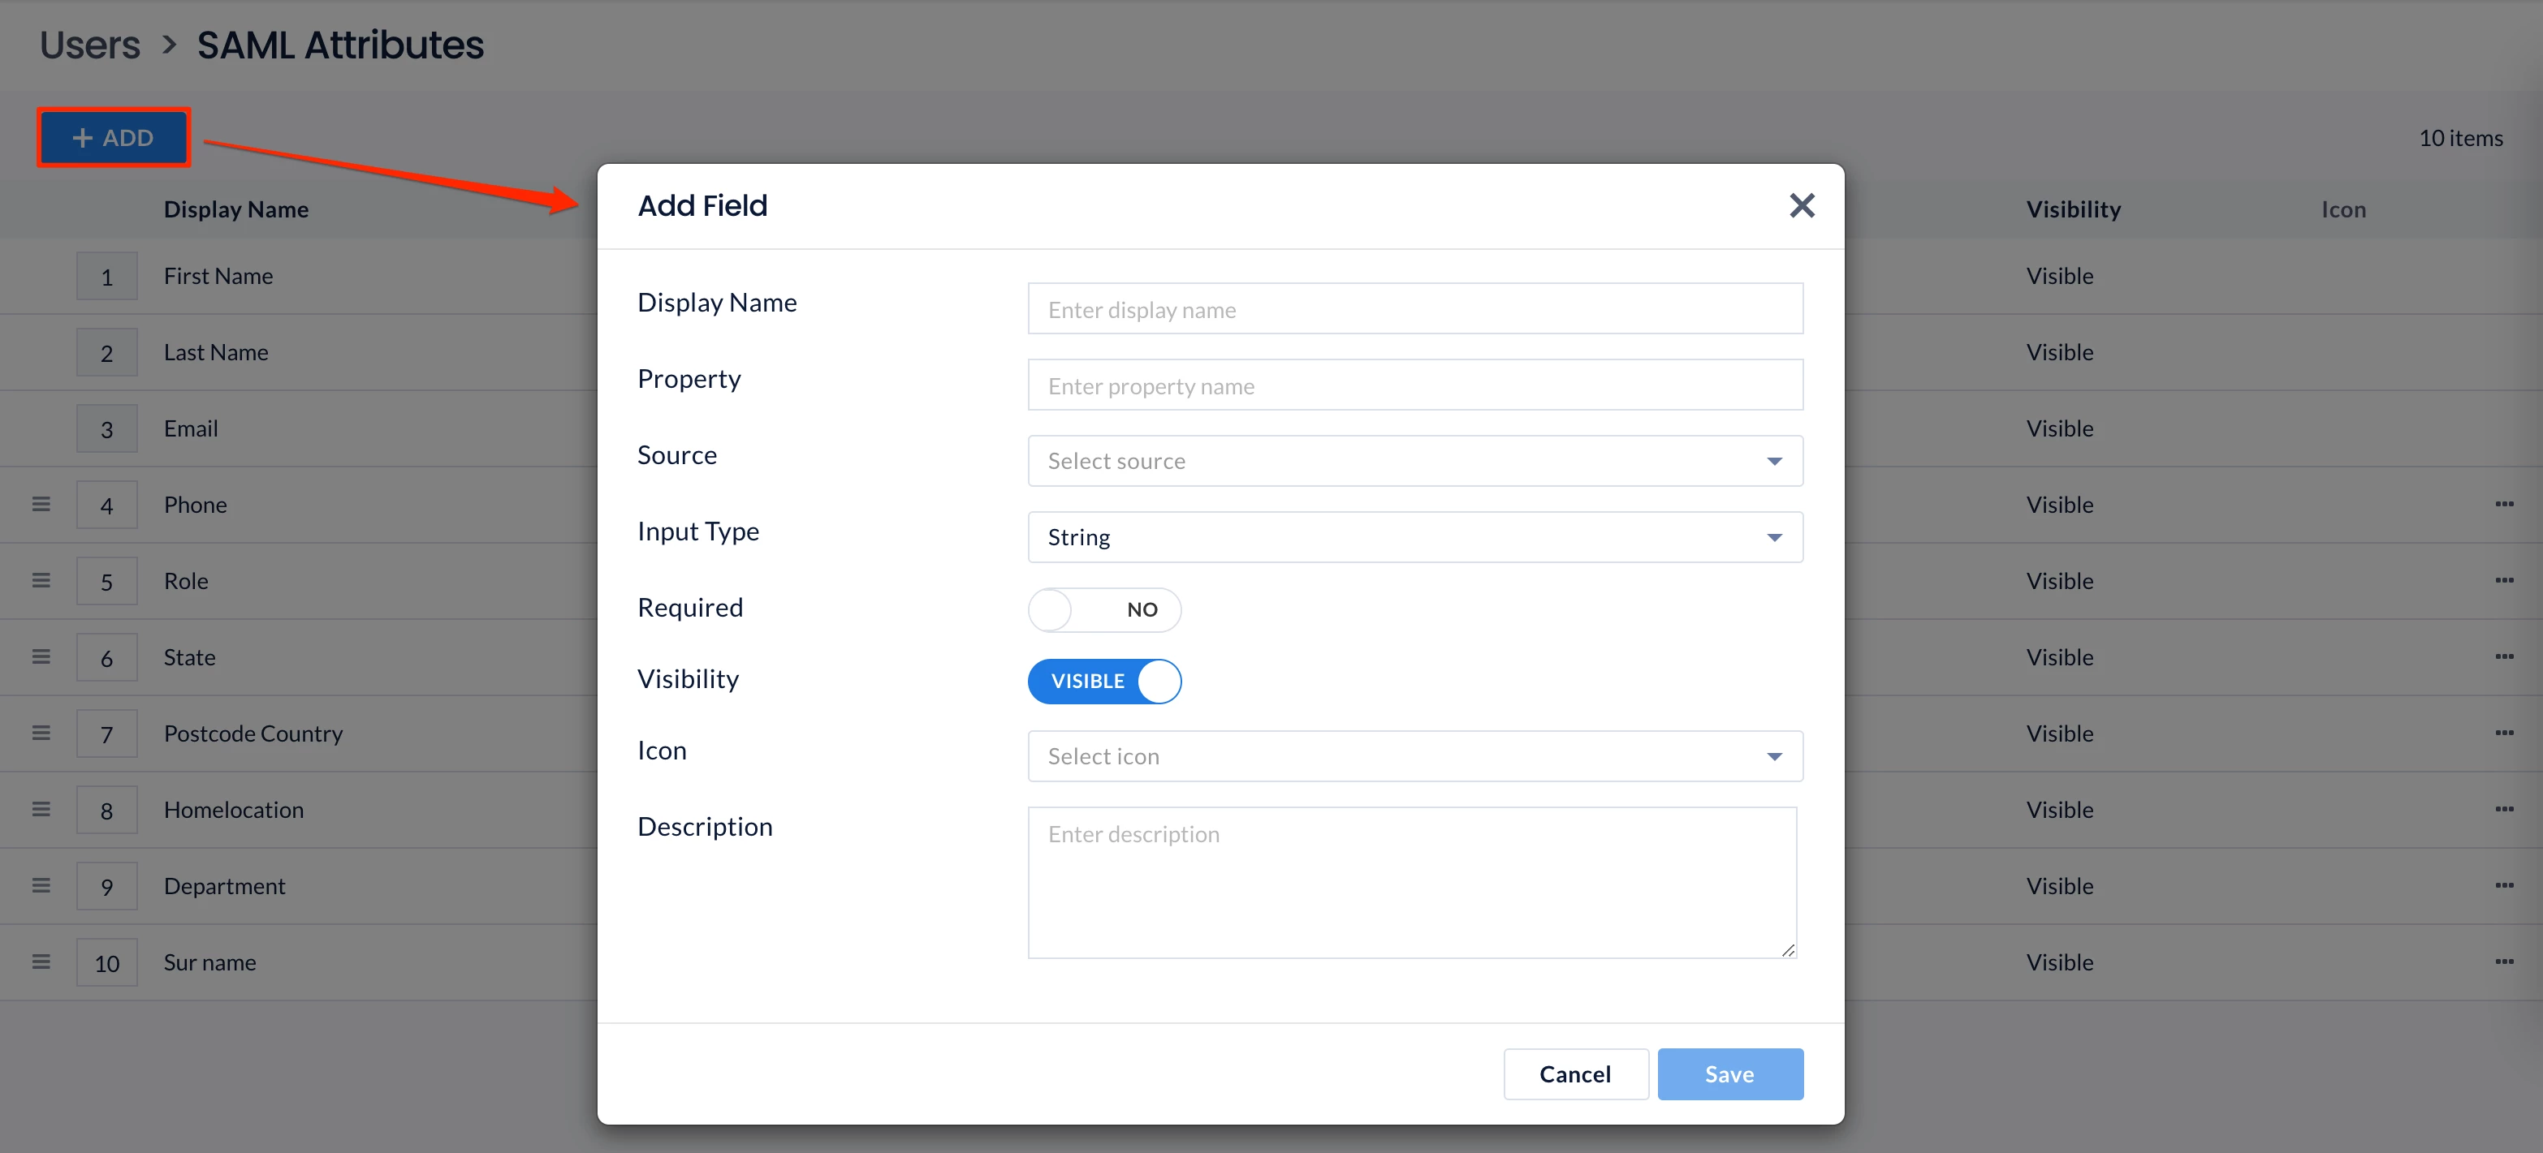Click drag handle icon for Role row

(41, 580)
